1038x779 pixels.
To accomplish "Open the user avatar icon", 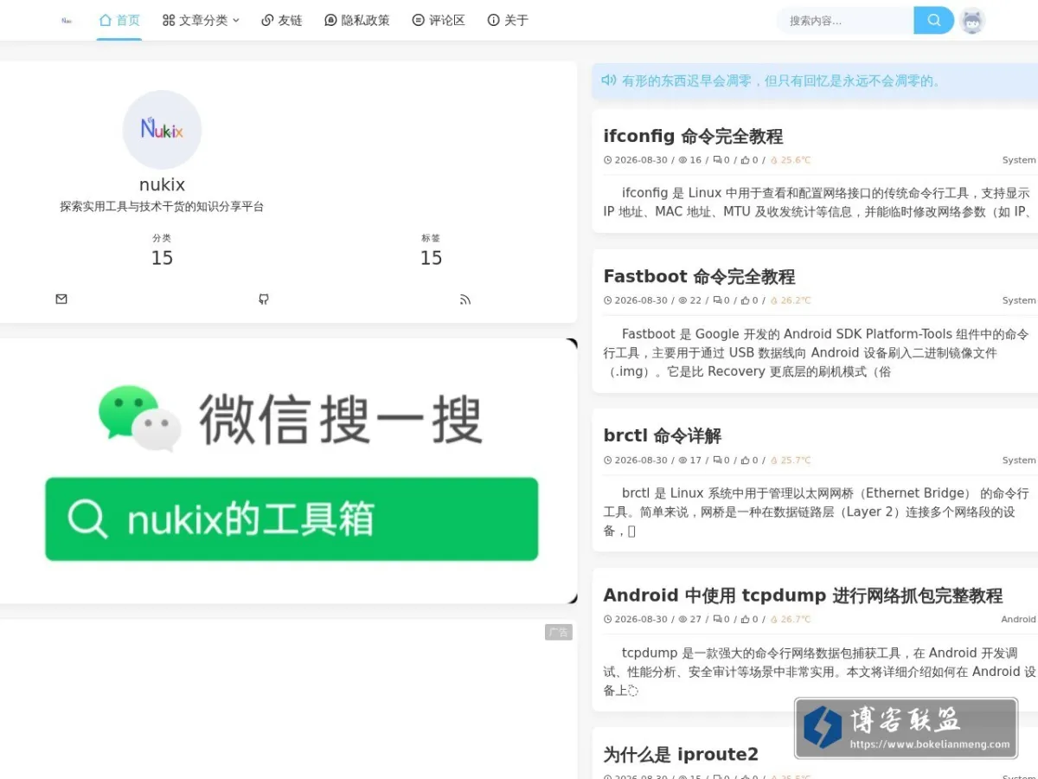I will tap(973, 21).
